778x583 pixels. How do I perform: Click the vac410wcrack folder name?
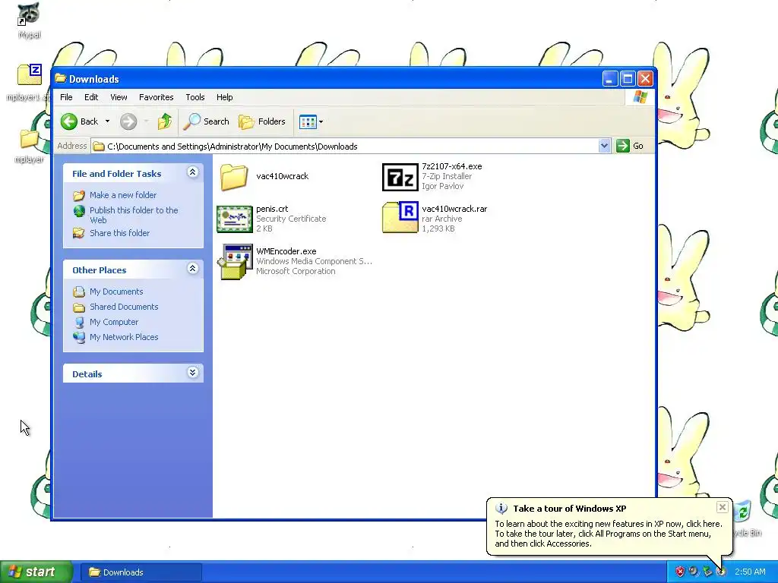[283, 176]
